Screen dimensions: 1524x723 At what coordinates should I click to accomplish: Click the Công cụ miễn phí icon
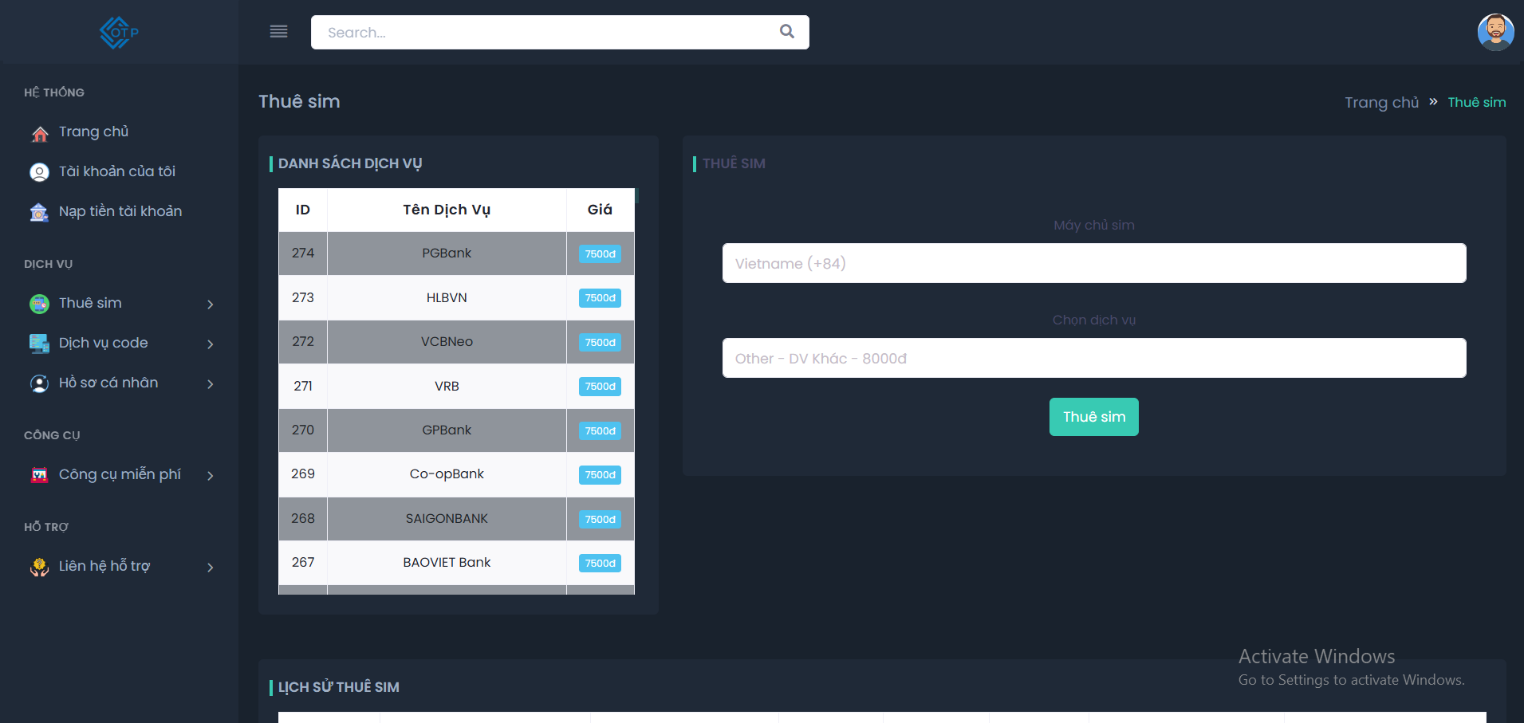coord(39,475)
